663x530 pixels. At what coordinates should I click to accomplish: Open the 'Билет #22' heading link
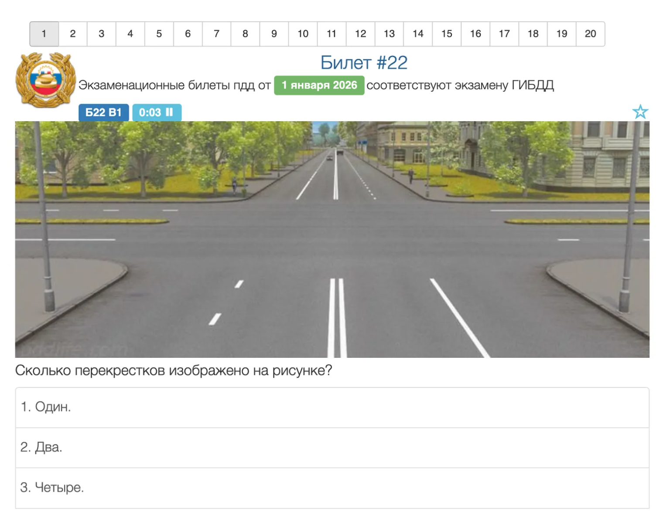tap(364, 63)
